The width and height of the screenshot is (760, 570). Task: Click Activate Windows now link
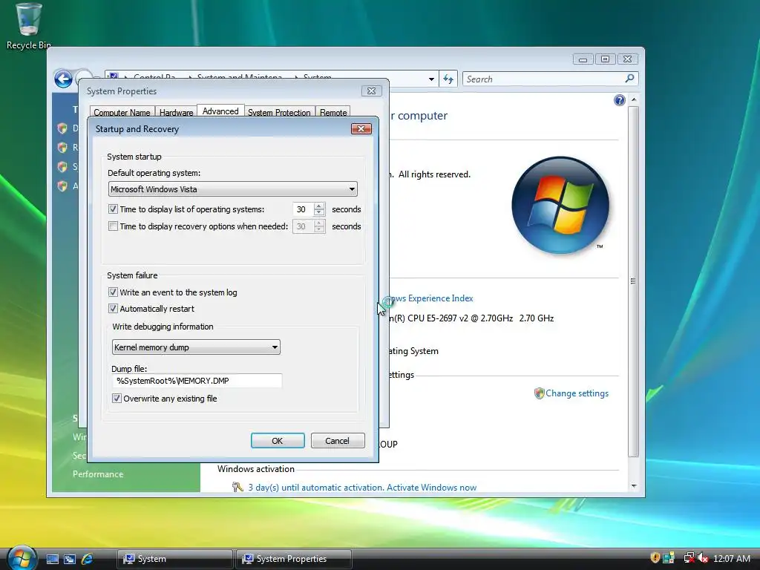coord(431,487)
